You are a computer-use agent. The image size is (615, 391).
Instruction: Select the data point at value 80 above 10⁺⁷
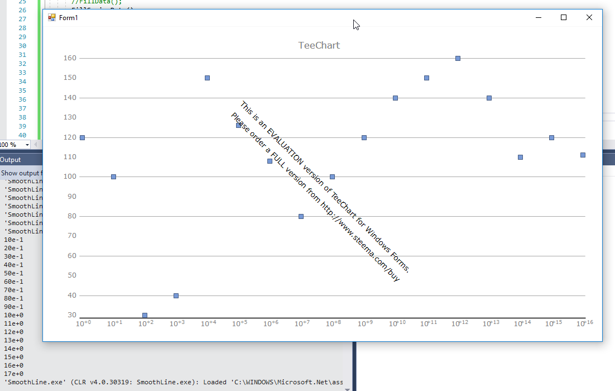[x=301, y=217]
